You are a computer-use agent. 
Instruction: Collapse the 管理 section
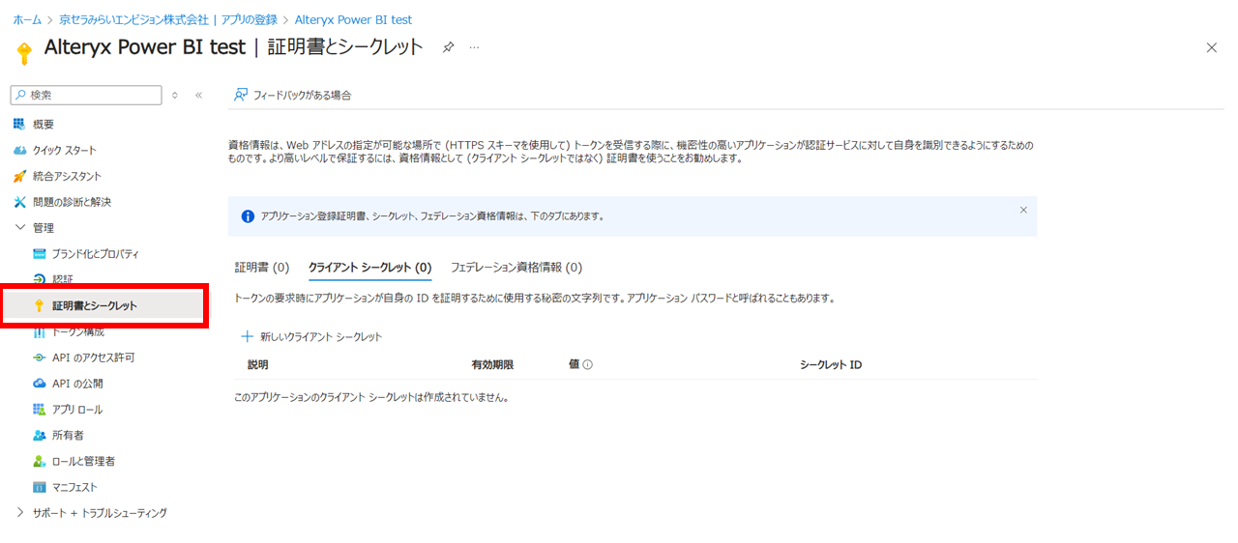click(20, 228)
